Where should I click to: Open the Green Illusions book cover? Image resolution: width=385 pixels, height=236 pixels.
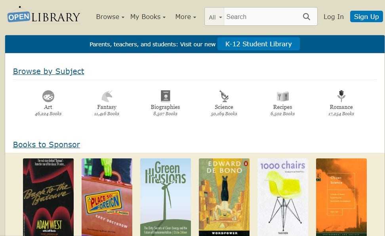tap(165, 197)
